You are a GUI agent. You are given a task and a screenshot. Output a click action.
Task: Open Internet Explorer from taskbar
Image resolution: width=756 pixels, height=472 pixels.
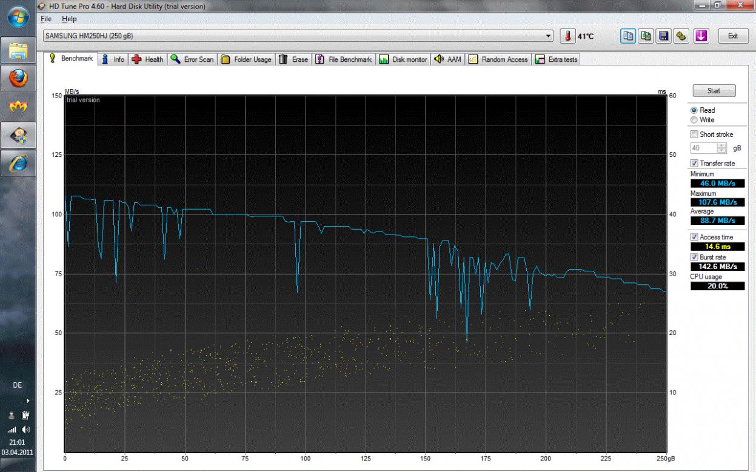[18, 164]
